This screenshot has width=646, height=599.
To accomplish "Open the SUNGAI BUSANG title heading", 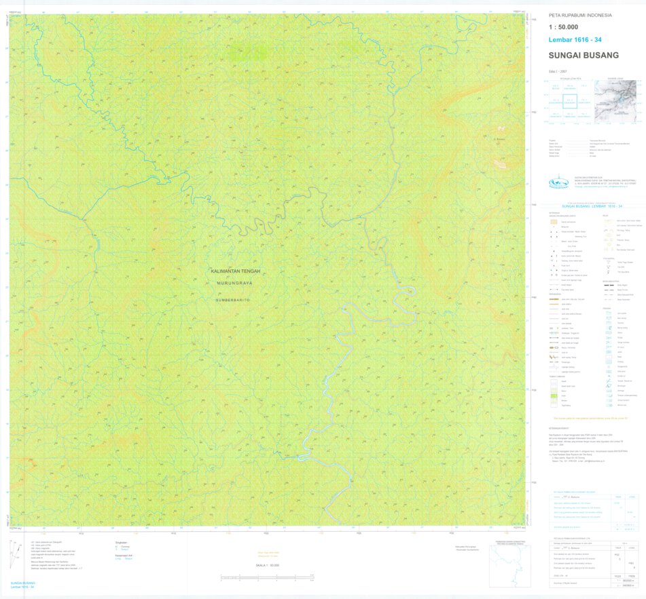I will coord(583,55).
